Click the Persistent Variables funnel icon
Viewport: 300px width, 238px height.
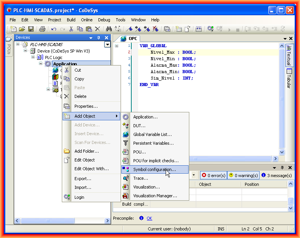[126, 143]
